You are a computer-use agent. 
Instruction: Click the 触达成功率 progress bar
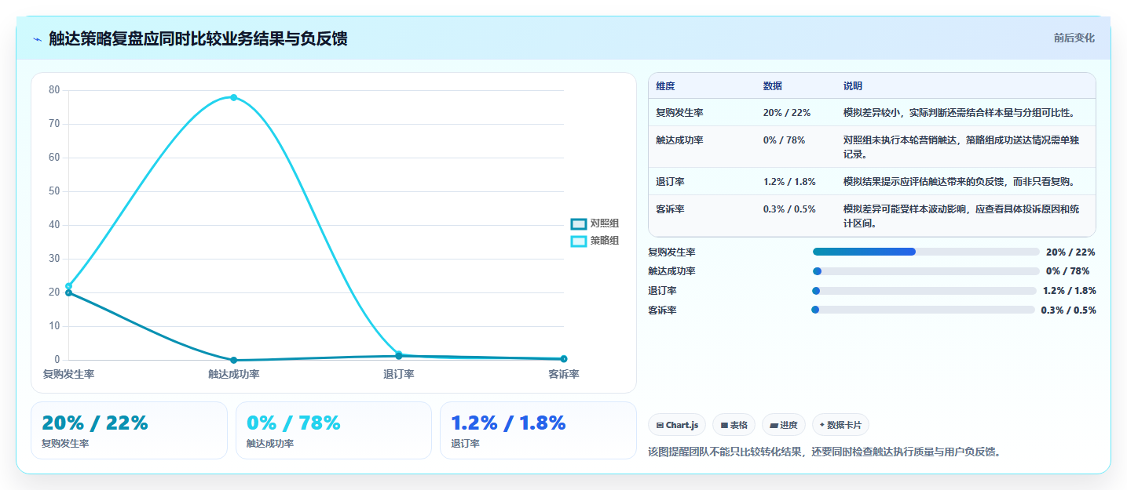(x=926, y=271)
